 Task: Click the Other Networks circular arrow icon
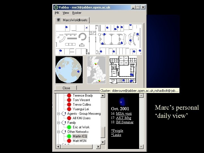64,132
